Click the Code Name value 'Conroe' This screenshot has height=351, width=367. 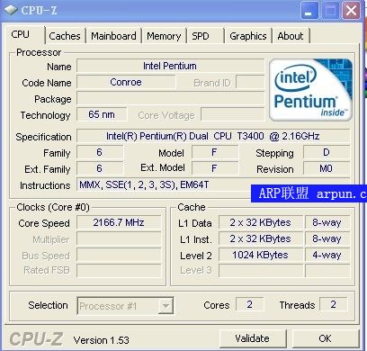pos(126,82)
